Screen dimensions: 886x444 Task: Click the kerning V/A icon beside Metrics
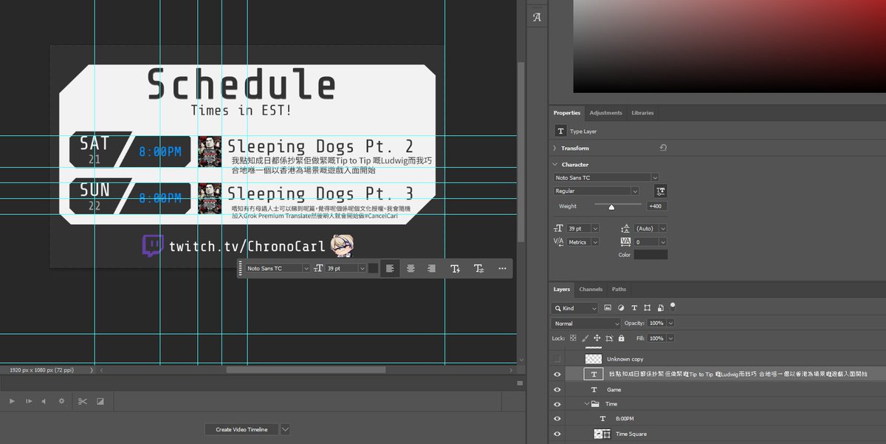tap(560, 242)
